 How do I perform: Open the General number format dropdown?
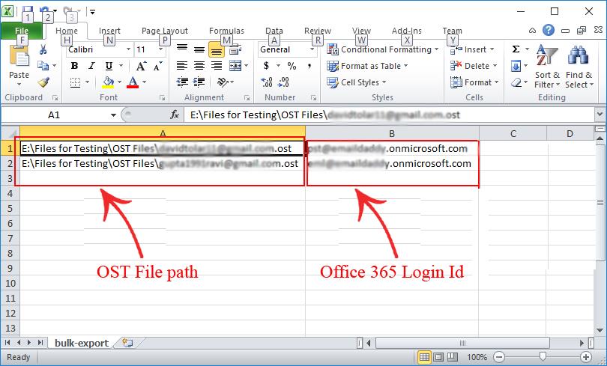point(312,49)
